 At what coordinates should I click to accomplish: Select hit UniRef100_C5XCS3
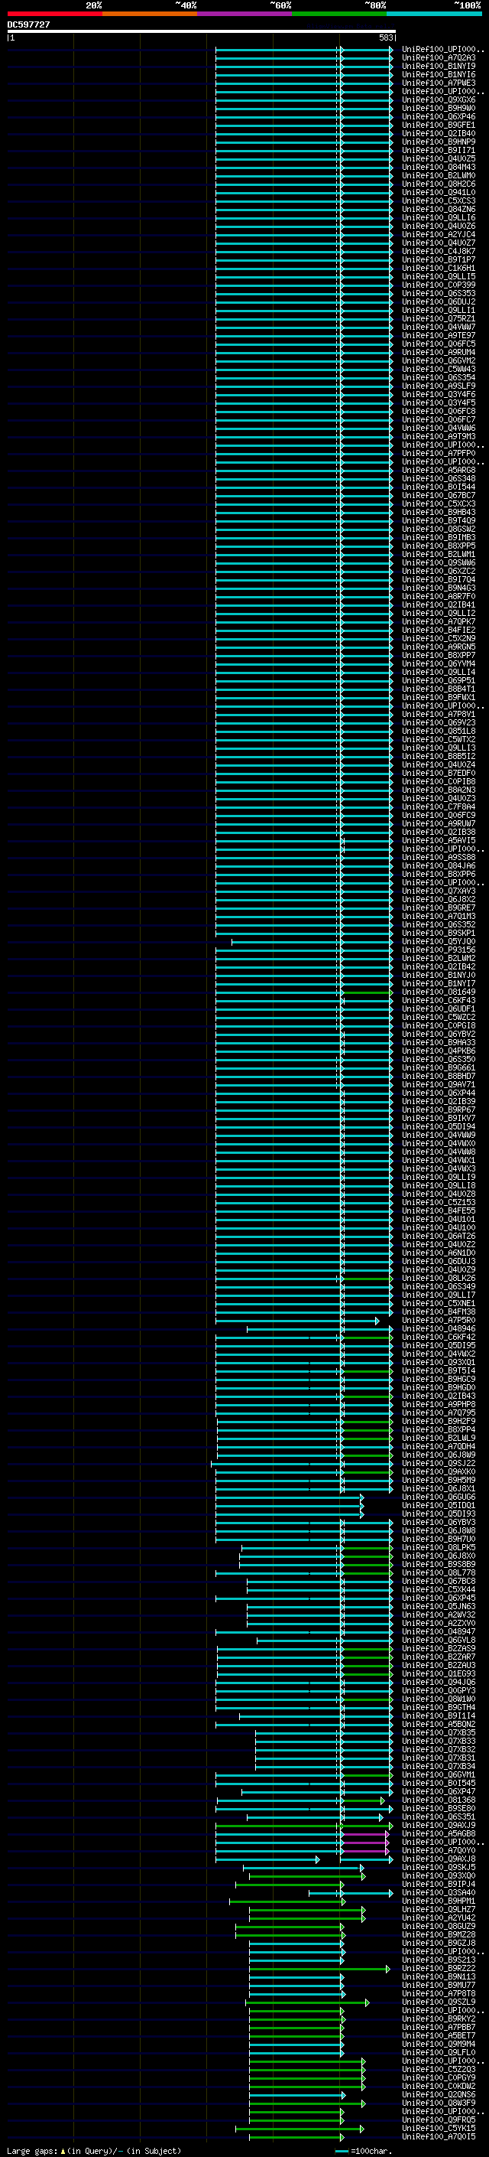[x=438, y=201]
